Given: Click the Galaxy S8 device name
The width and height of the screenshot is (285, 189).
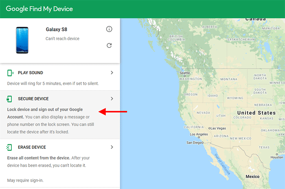Looking at the screenshot, I should [56, 29].
